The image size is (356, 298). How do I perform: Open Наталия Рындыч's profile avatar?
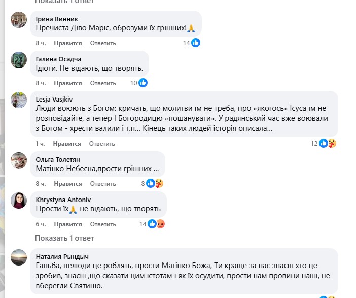point(19,257)
